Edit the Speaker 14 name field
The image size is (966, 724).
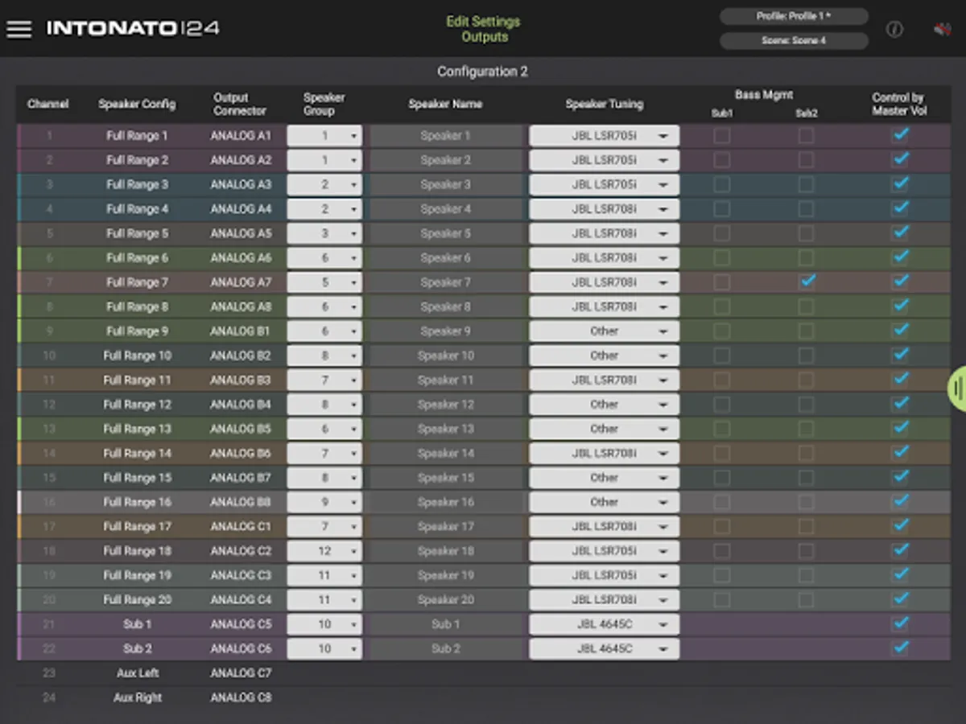(446, 453)
